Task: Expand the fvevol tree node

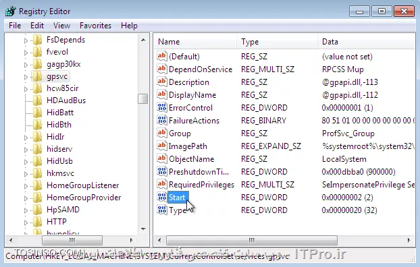Action: click(x=26, y=53)
